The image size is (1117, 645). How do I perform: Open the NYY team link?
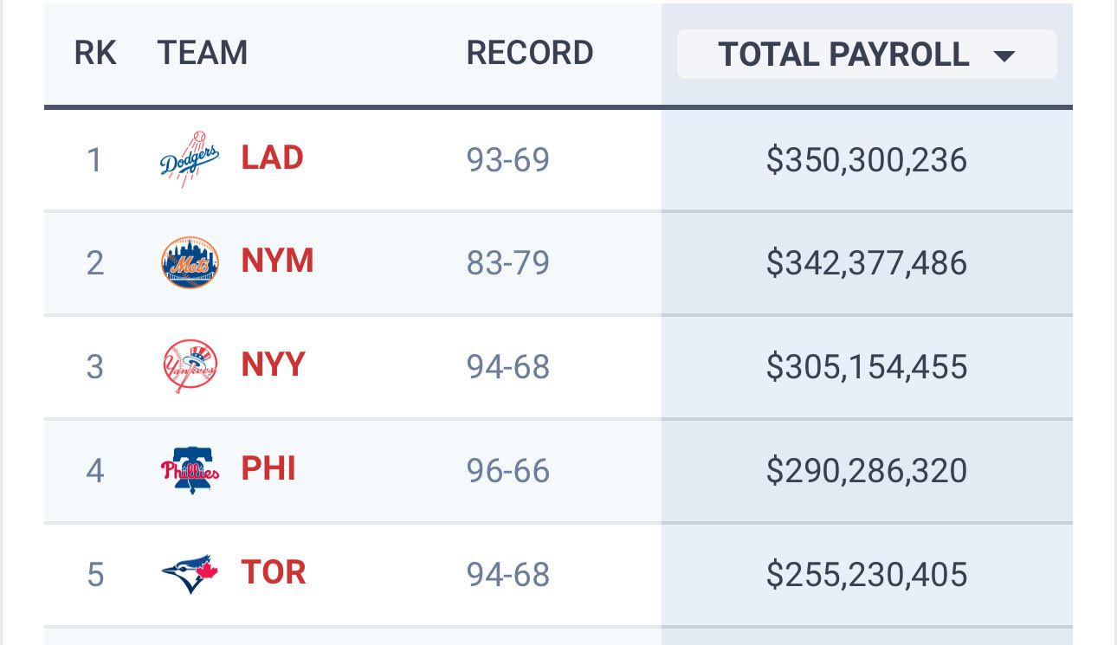(274, 365)
